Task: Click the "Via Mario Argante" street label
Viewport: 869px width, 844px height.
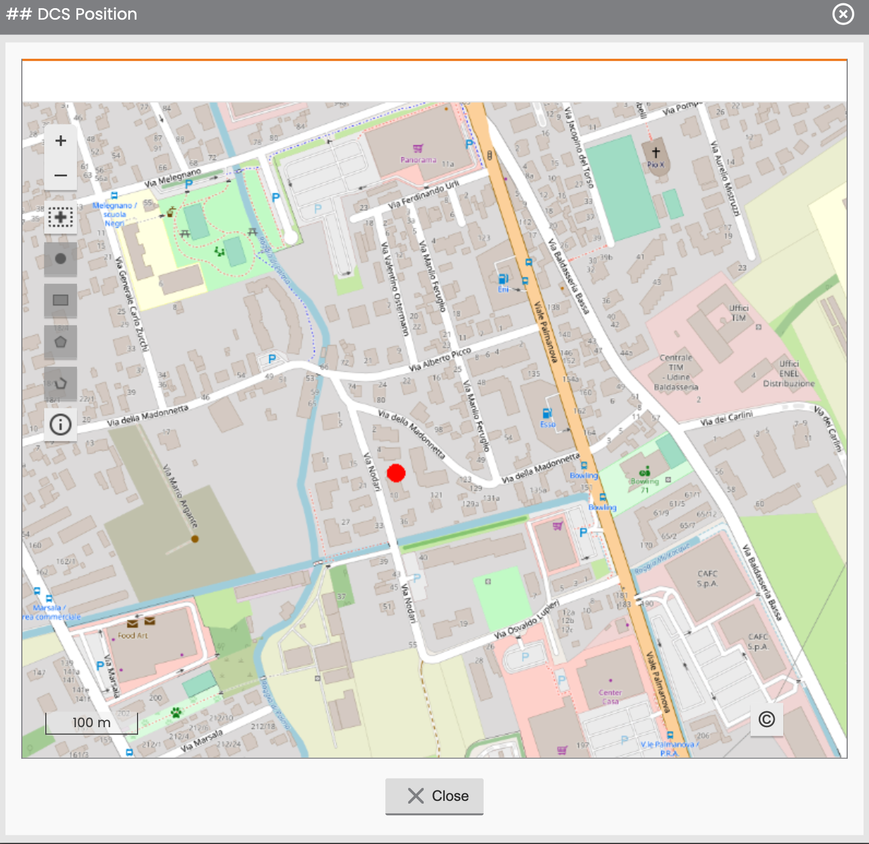Action: 180,496
